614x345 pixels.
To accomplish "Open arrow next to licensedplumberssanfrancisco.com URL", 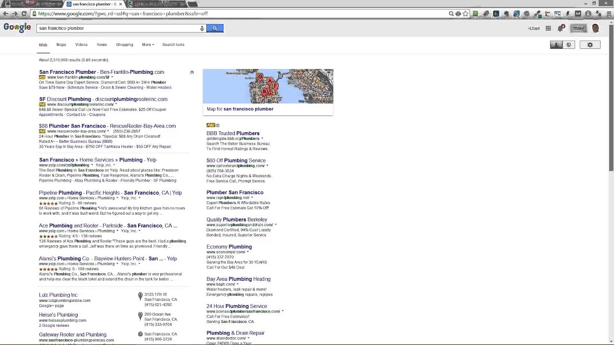I will [283, 311].
